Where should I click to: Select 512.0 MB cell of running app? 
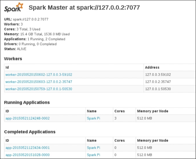coord(145,118)
